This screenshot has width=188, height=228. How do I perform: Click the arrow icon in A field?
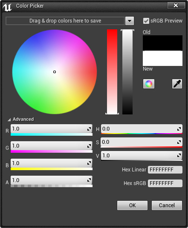click(x=89, y=180)
